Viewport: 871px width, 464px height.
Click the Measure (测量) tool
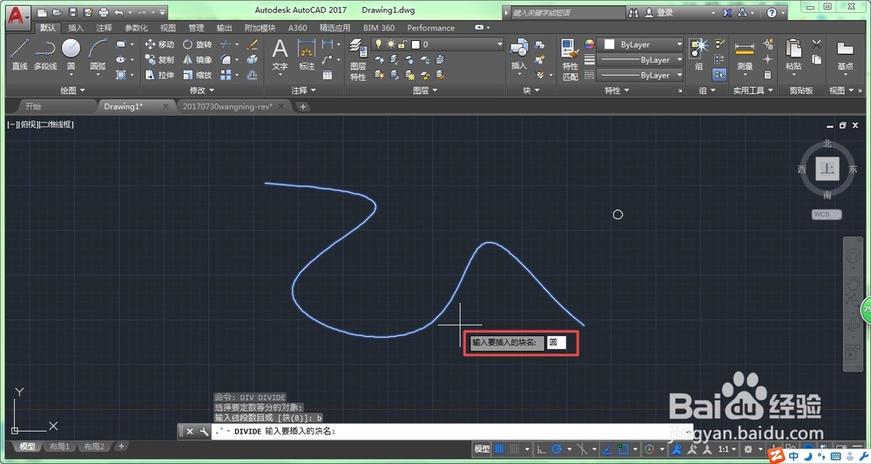tap(745, 56)
